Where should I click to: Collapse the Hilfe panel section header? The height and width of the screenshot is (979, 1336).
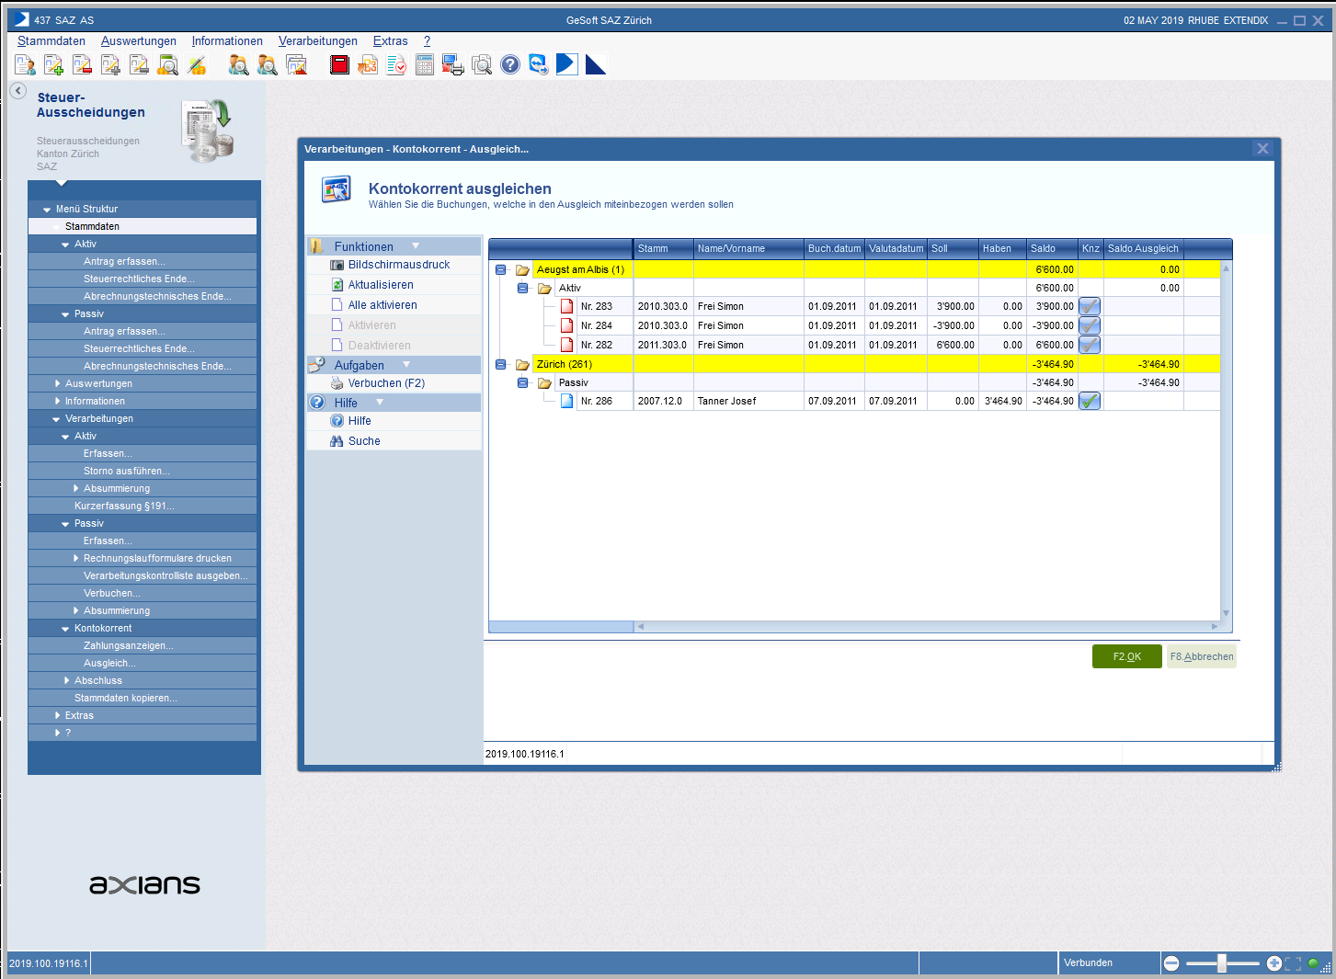pyautogui.click(x=380, y=403)
